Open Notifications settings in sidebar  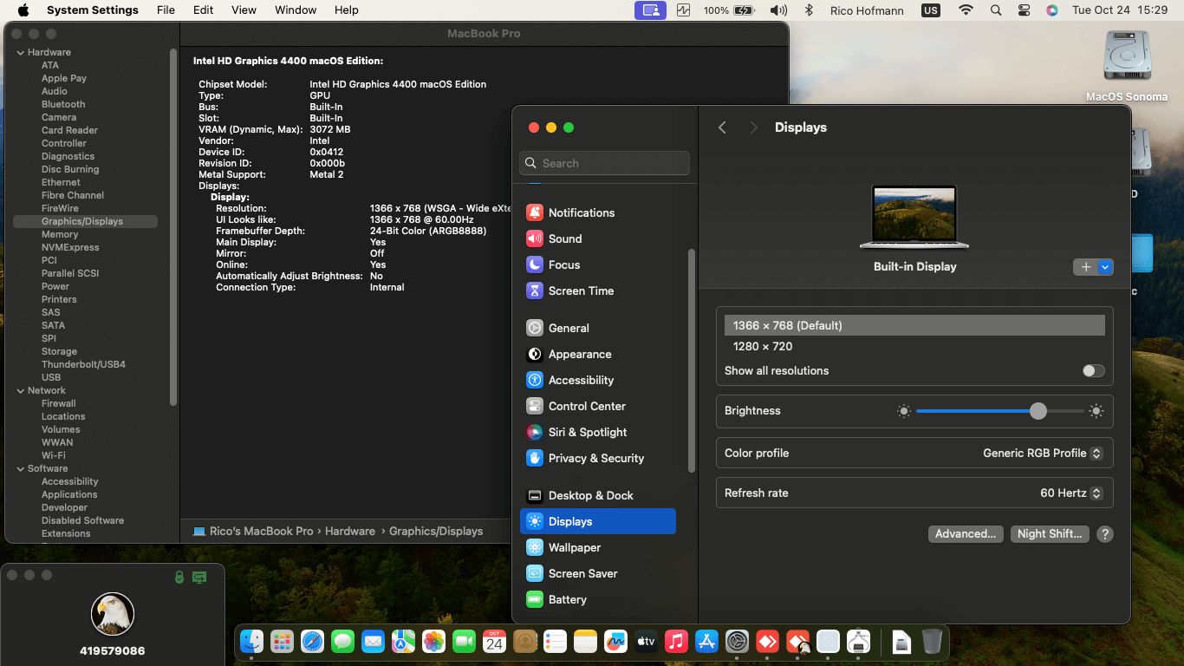(x=581, y=212)
